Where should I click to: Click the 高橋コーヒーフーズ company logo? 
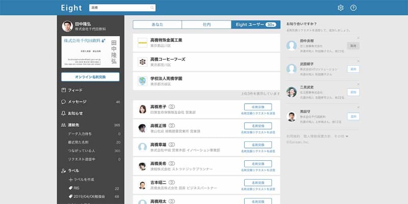(x=142, y=62)
